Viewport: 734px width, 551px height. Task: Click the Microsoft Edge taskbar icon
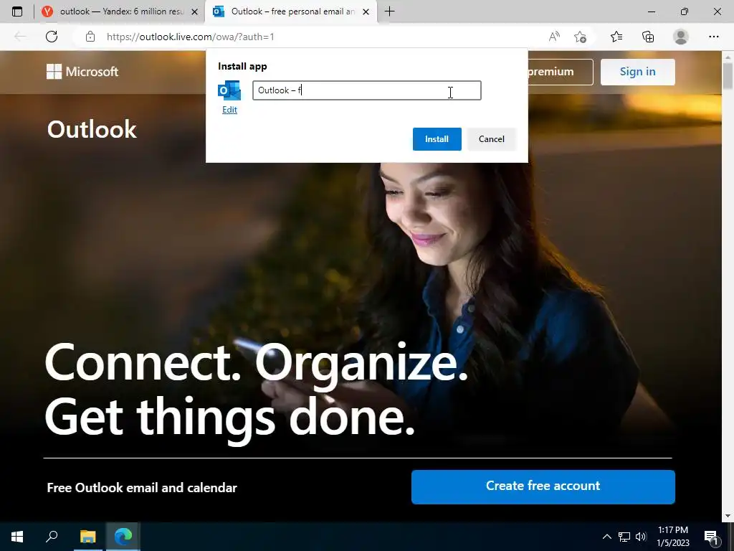pyautogui.click(x=123, y=536)
